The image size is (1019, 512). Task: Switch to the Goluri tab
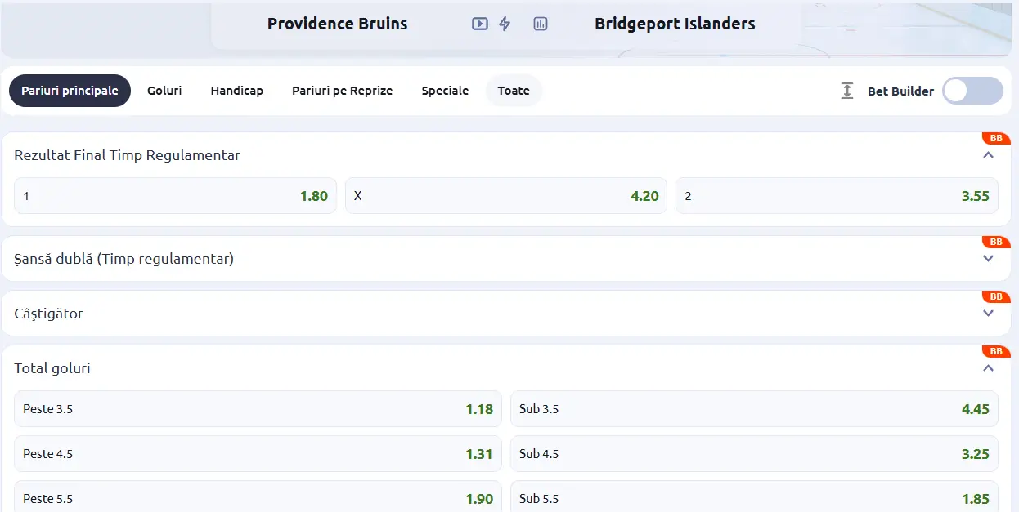164,91
